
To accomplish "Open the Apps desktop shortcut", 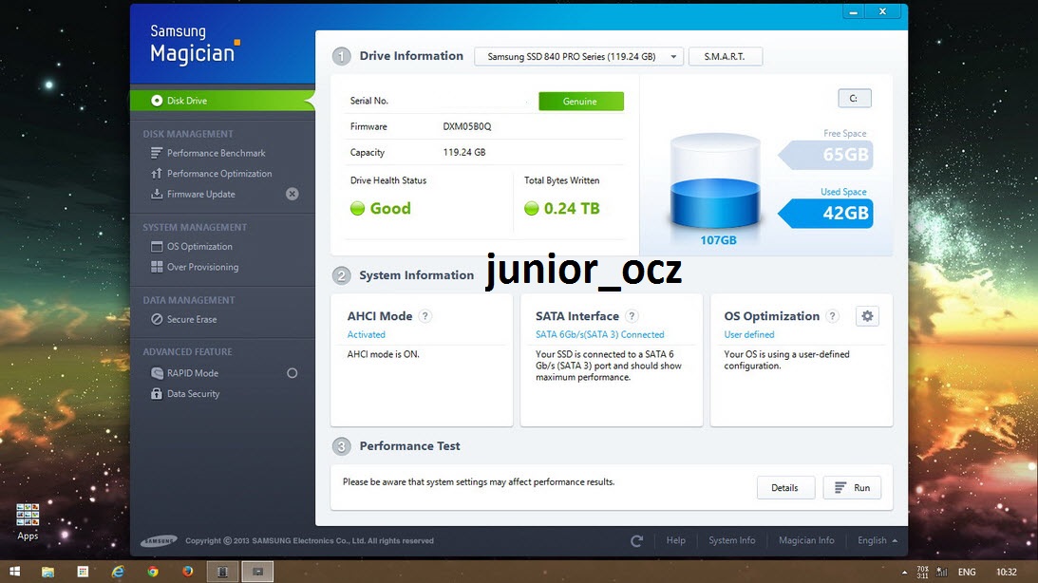I will point(28,522).
